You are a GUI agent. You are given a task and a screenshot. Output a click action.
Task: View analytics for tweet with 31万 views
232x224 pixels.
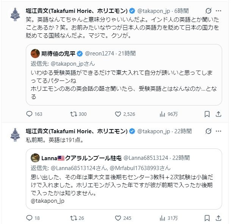pyautogui.click(x=162, y=218)
